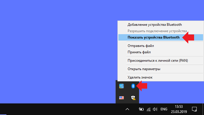The height and width of the screenshot is (115, 204).
Task: Click the Show desktop strip at taskbar edge
Action: [x=203, y=109]
